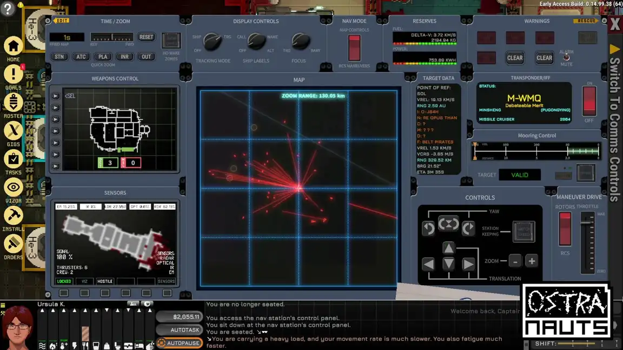Click the No Wake Zones button
Viewport: 623px width, 350px height.
171,40
